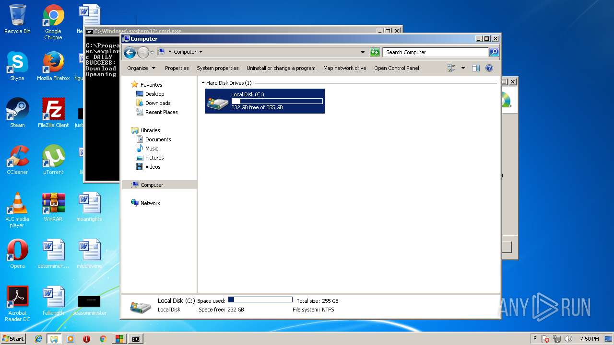Click System properties in the toolbar
This screenshot has height=345, width=614.
217,68
